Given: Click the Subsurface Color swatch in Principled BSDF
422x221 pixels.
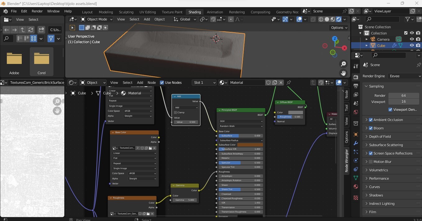Looking at the screenshot, I should pos(250,145).
